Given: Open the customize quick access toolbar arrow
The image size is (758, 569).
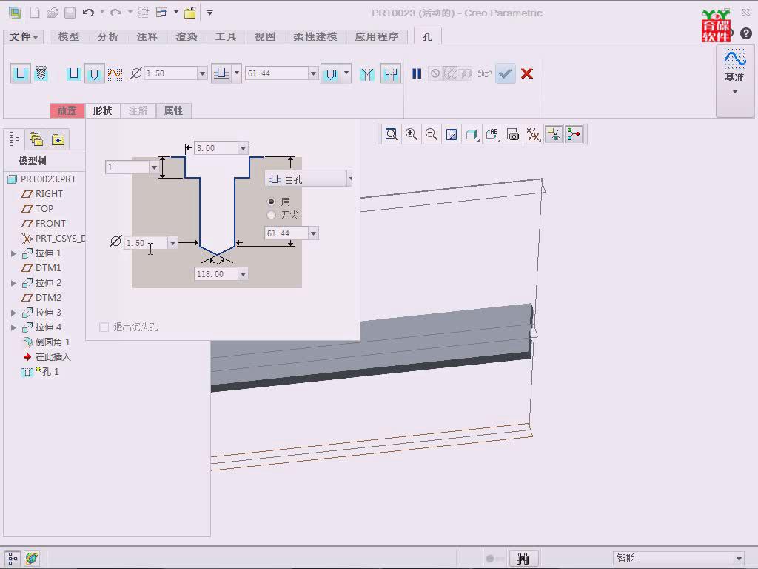Looking at the screenshot, I should click(209, 13).
